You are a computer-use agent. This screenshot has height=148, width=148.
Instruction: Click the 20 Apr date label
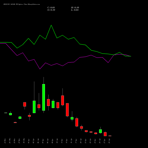pyautogui.click(x=81, y=141)
